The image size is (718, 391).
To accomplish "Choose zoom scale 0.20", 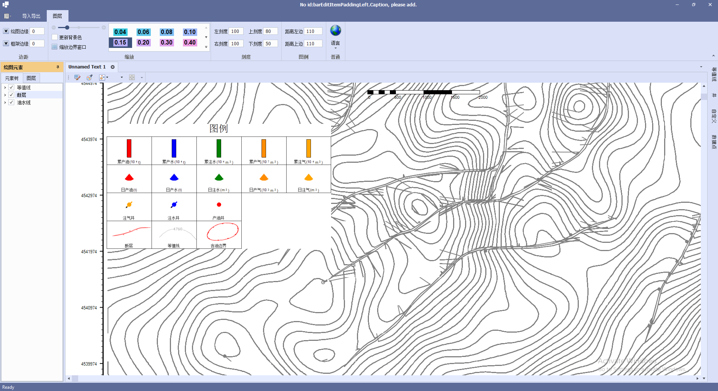I will point(143,42).
